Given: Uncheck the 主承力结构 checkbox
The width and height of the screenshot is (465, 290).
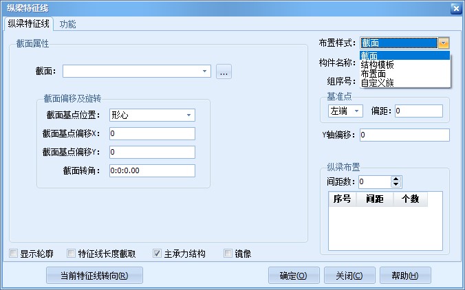Looking at the screenshot, I should coord(157,254).
